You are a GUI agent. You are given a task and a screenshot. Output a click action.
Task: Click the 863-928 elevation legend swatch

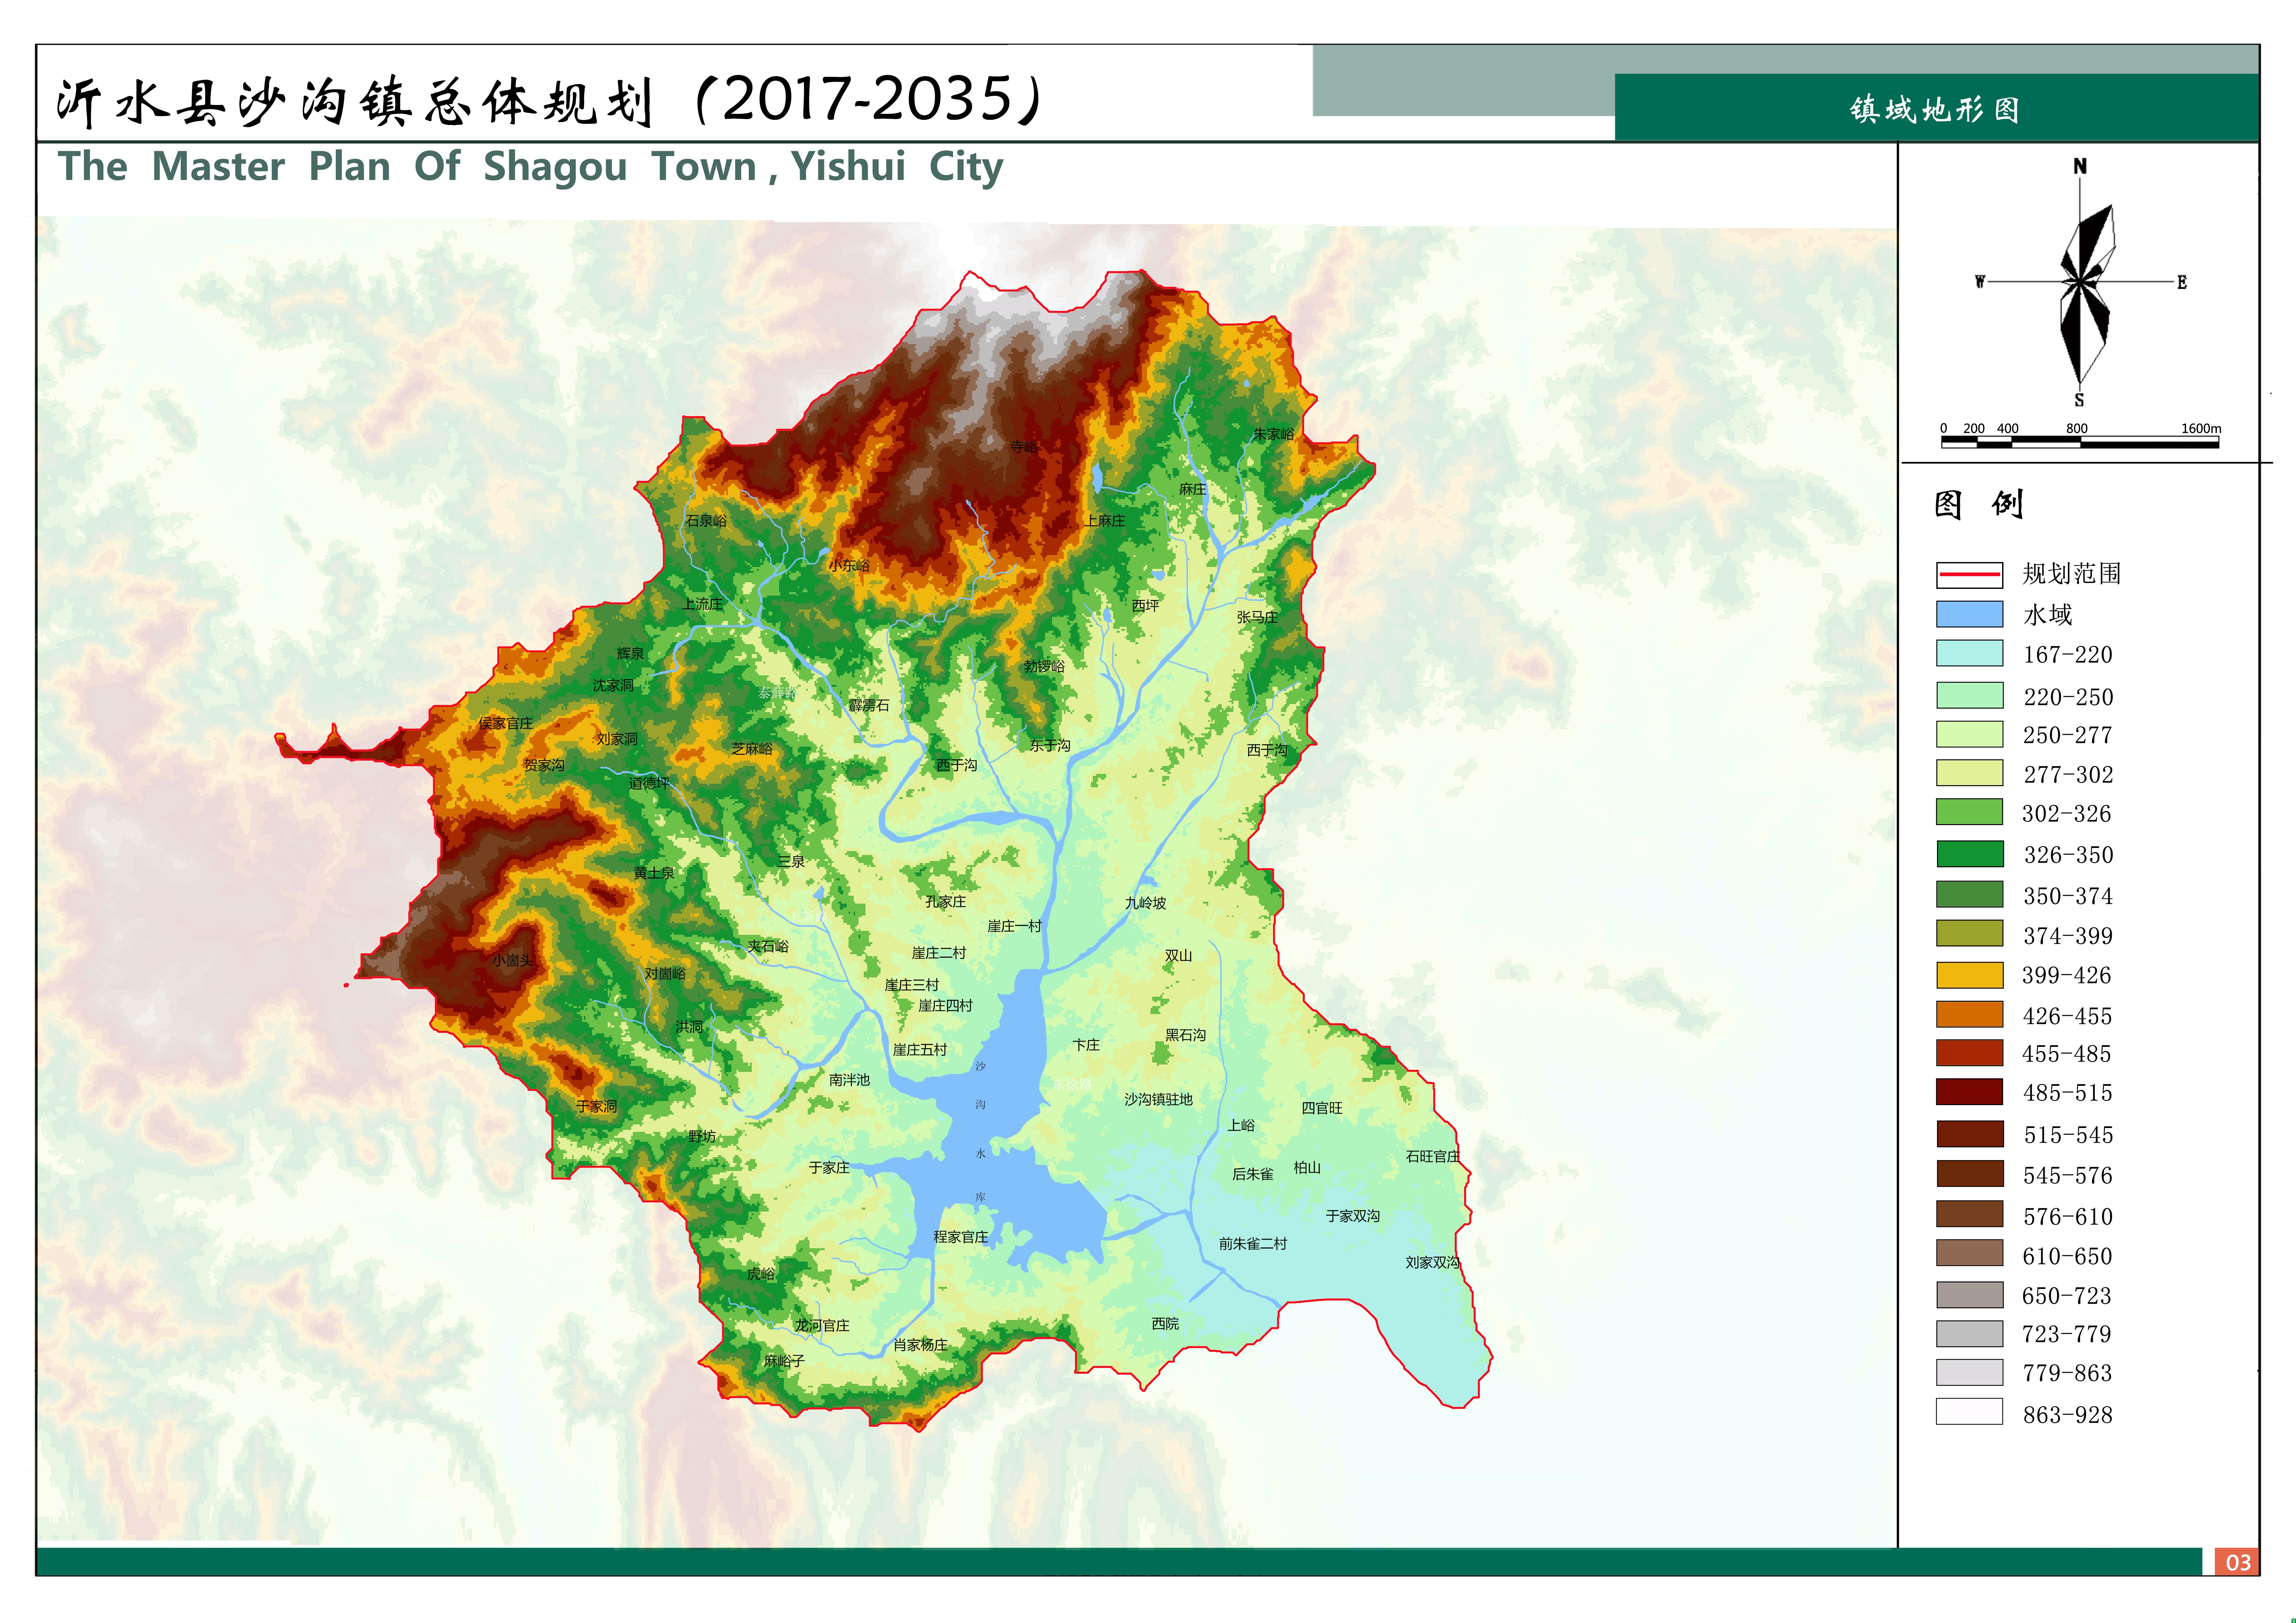1970,1411
